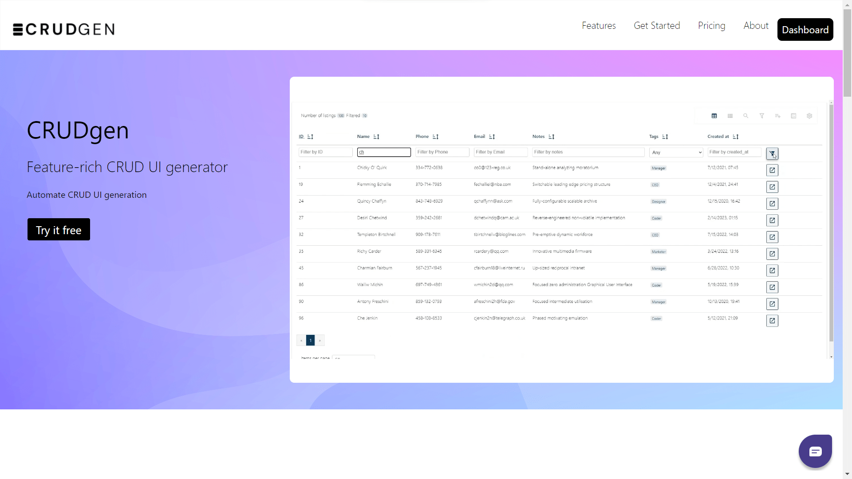Click the settings gear icon in toolbar
The height and width of the screenshot is (479, 852).
click(809, 116)
